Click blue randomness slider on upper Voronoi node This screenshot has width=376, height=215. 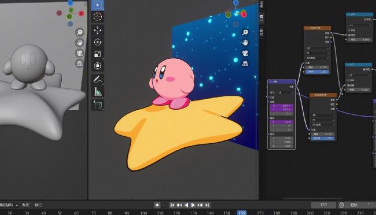point(317,72)
